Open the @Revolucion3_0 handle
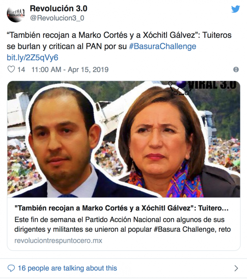Image resolution: width=247 pixels, height=280 pixels. coord(57,18)
